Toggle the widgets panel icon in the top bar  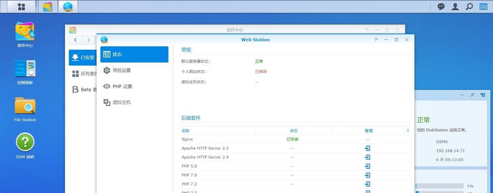(x=483, y=7)
